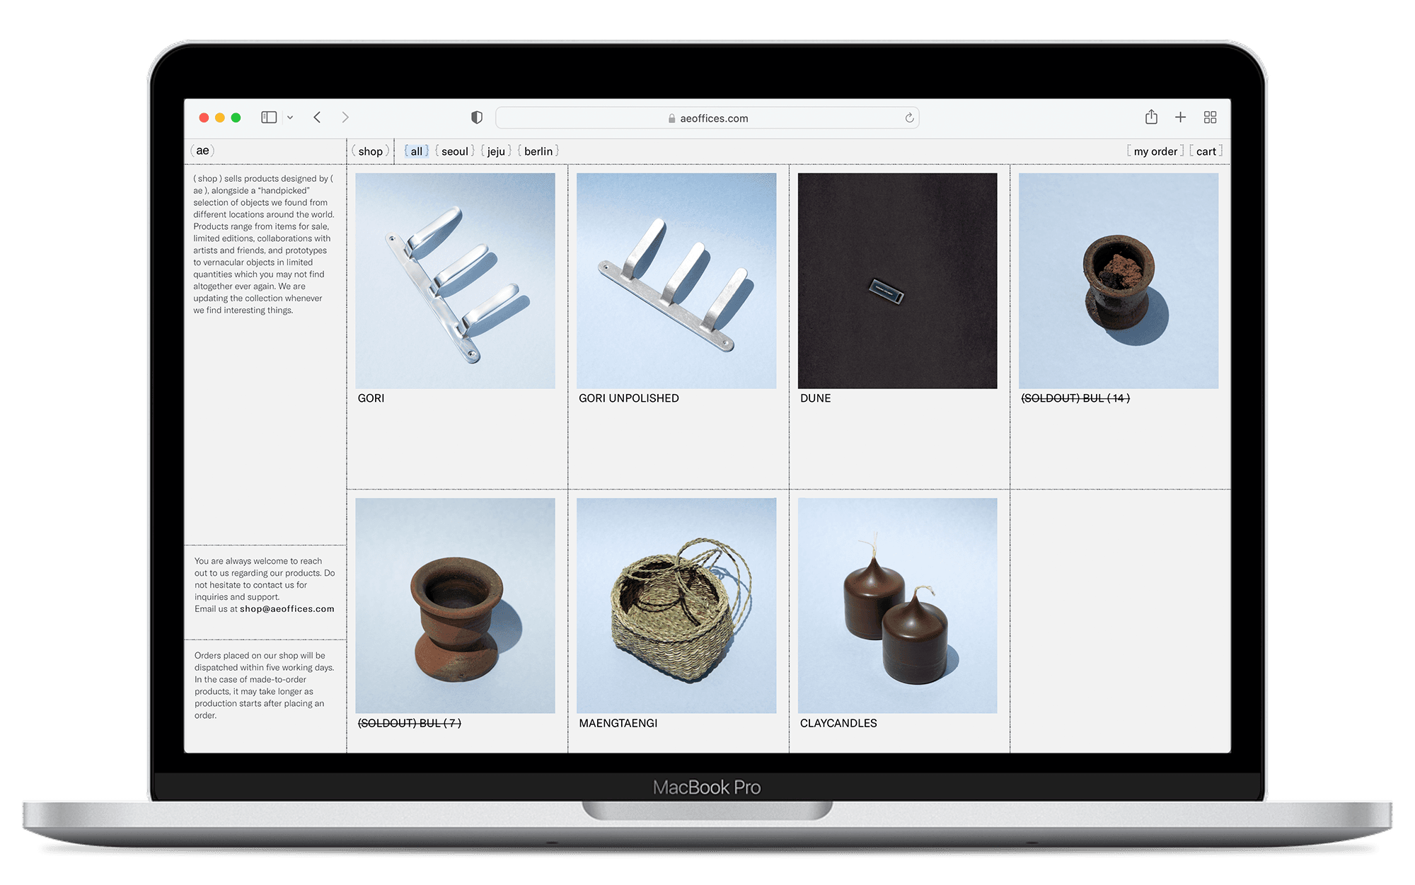
Task: Select the all filter tab
Action: tap(416, 151)
